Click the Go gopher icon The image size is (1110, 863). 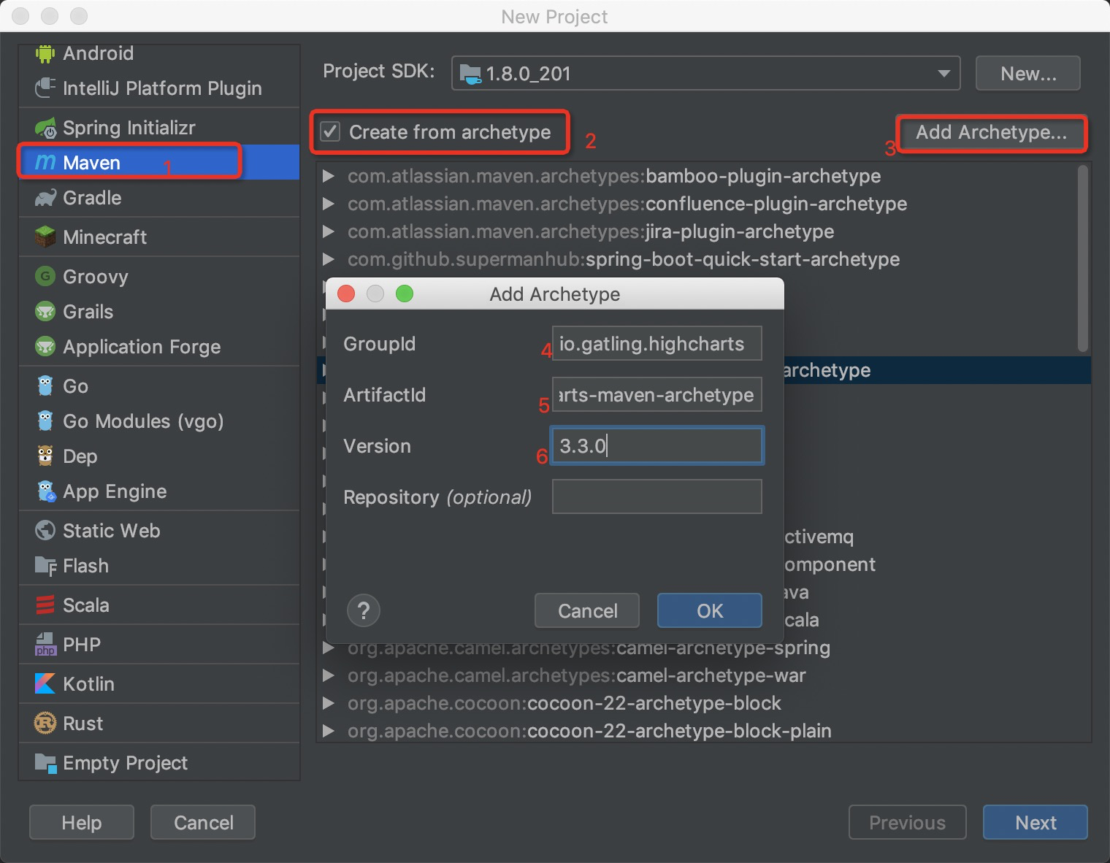click(x=45, y=386)
